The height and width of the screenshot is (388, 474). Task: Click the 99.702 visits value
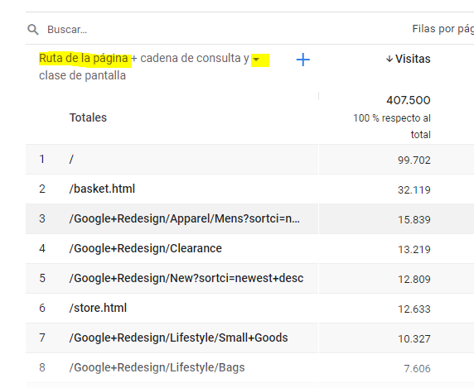tap(414, 160)
